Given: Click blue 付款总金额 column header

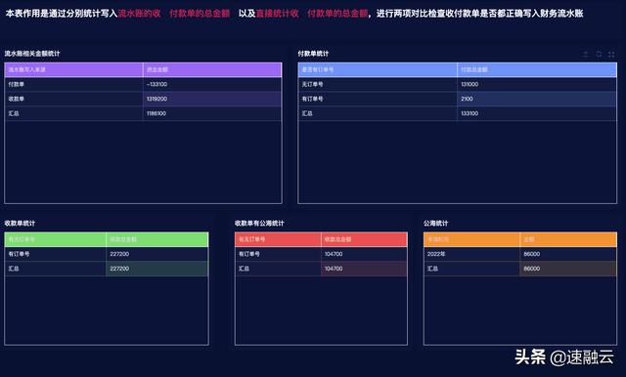Looking at the screenshot, I should pyautogui.click(x=537, y=69).
